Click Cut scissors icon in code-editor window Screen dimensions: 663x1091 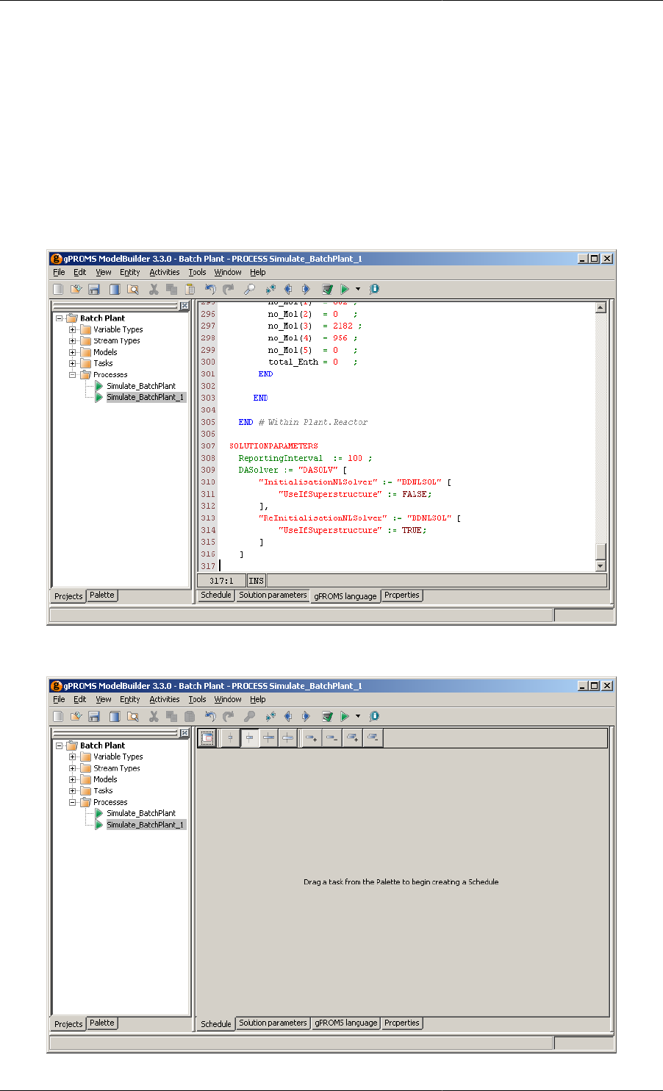pos(154,290)
